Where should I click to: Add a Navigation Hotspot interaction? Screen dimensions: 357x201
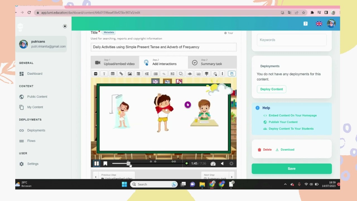(x=215, y=74)
